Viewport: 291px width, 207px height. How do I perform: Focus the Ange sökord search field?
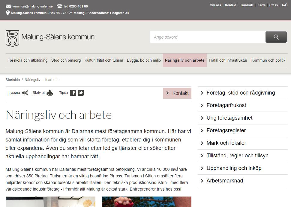click(208, 37)
